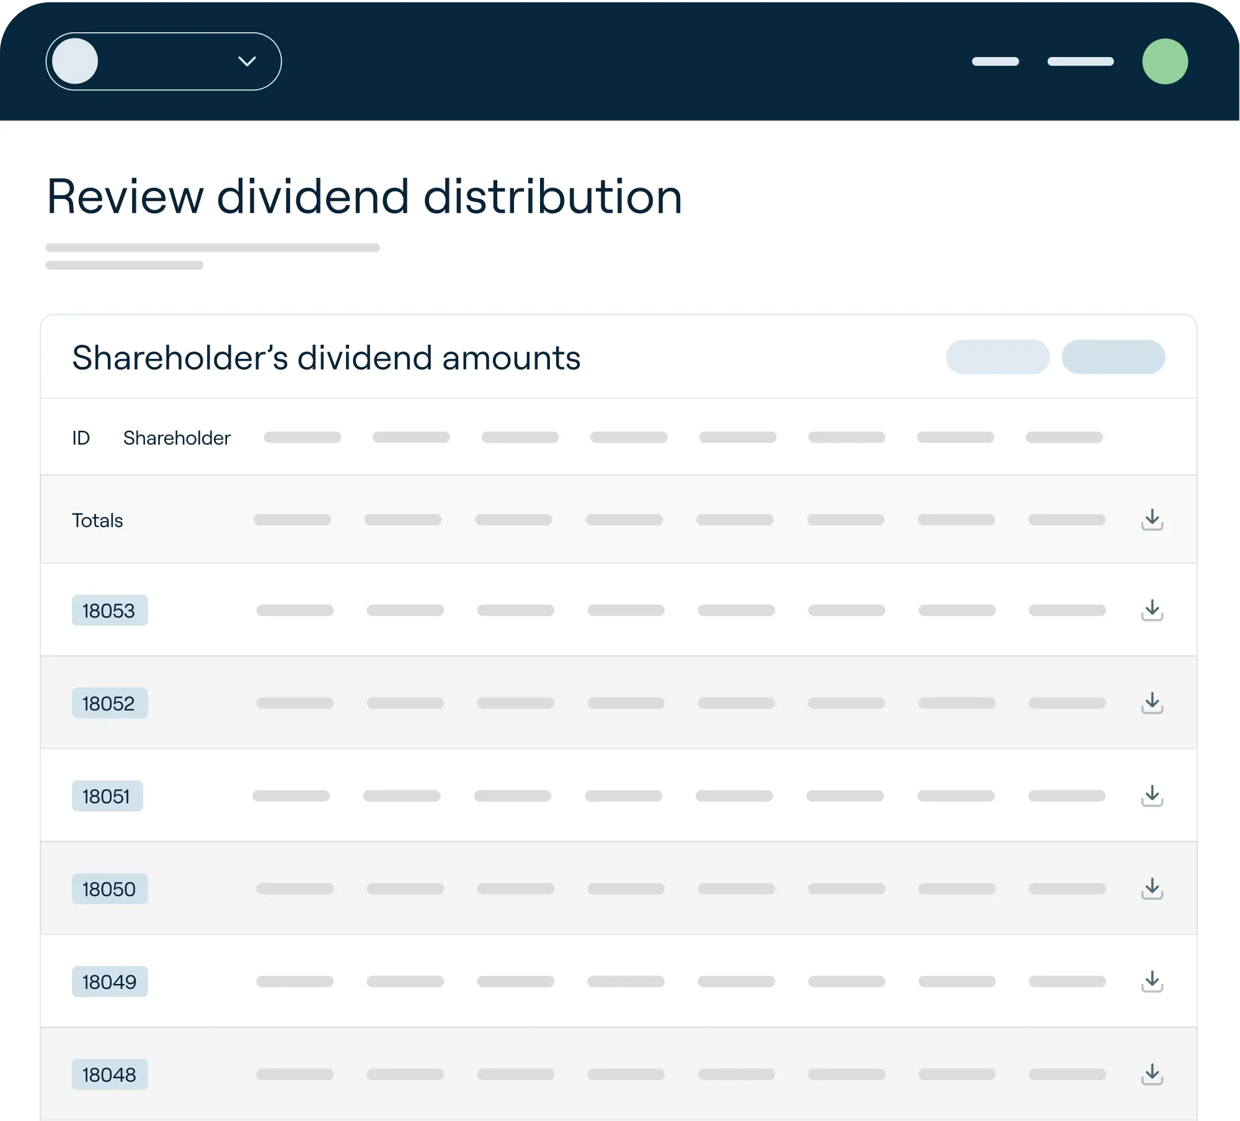Screen dimensions: 1240x1121
Task: Download data for shareholder 18048
Action: pos(1153,1074)
